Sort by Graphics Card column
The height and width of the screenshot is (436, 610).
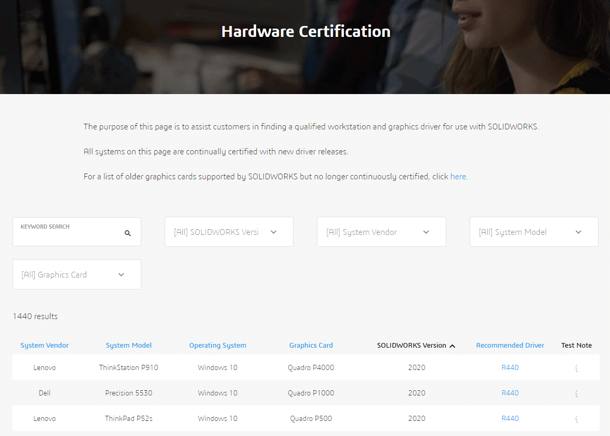pyautogui.click(x=311, y=346)
